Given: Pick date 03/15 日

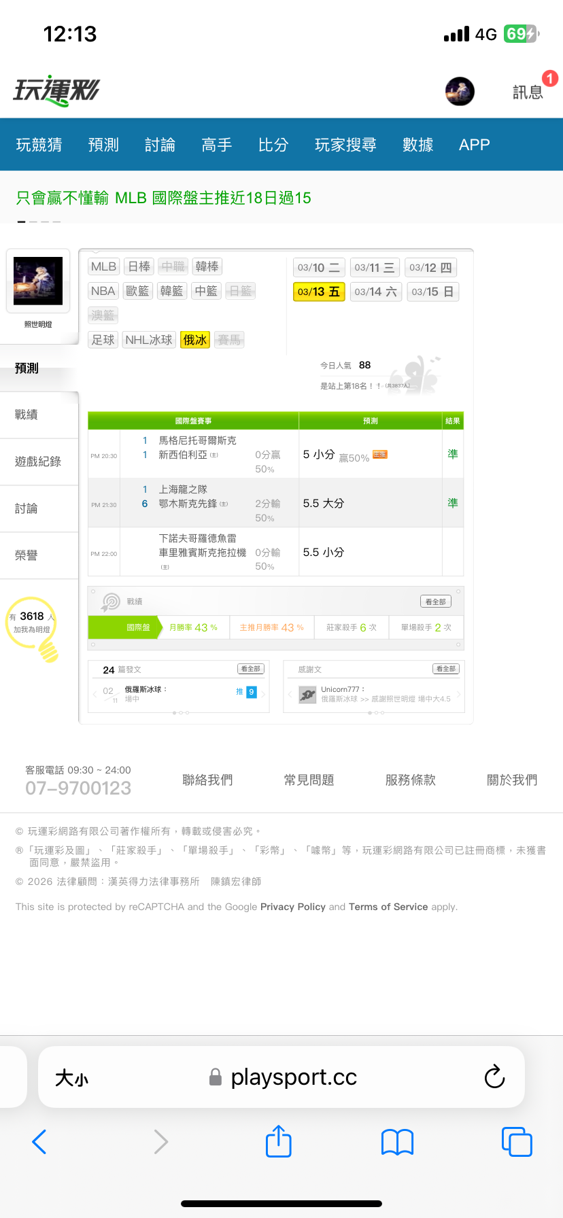Looking at the screenshot, I should 433,292.
